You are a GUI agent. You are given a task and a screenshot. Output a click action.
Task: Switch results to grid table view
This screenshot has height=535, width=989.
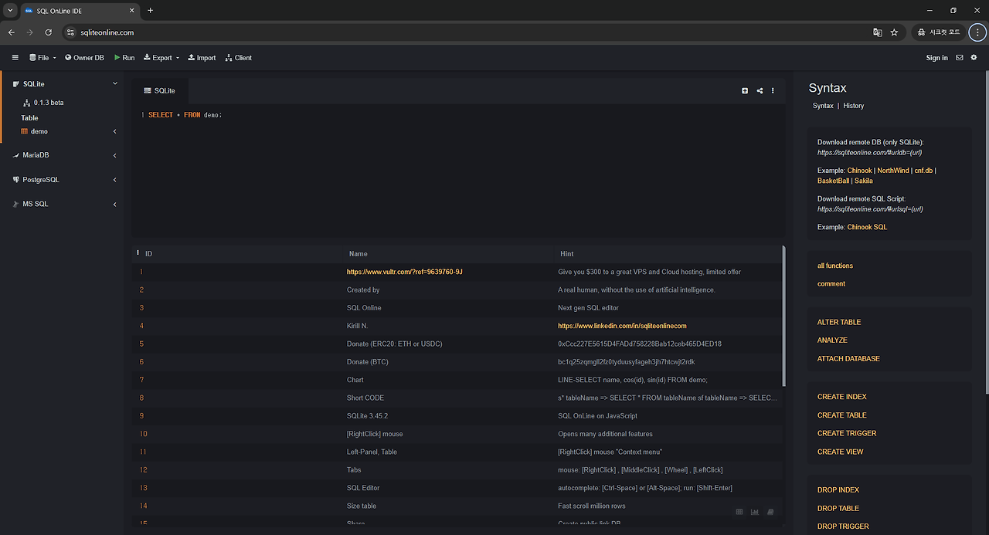pyautogui.click(x=739, y=511)
